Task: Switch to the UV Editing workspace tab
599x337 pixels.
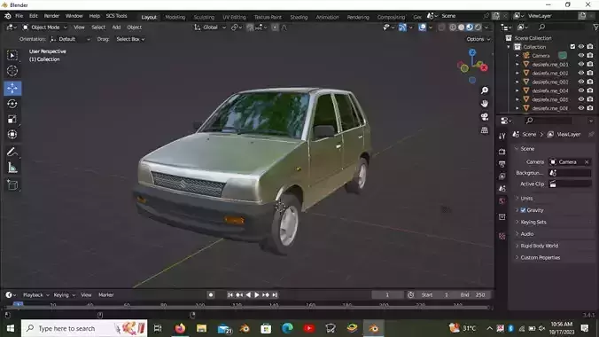Action: pyautogui.click(x=234, y=17)
